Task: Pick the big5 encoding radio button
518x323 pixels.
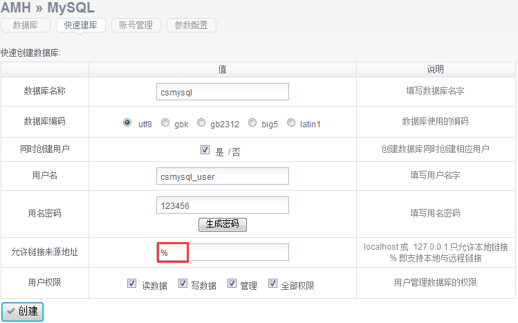Action: pyautogui.click(x=252, y=122)
